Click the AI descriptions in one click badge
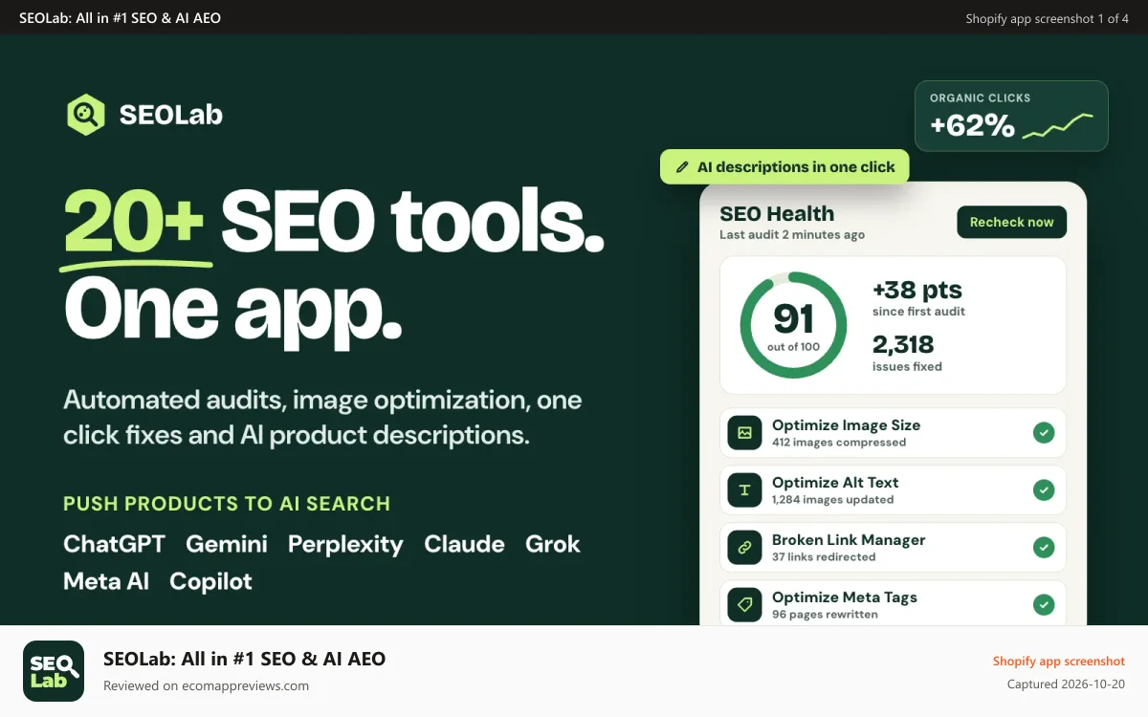The height and width of the screenshot is (717, 1148). pos(784,167)
